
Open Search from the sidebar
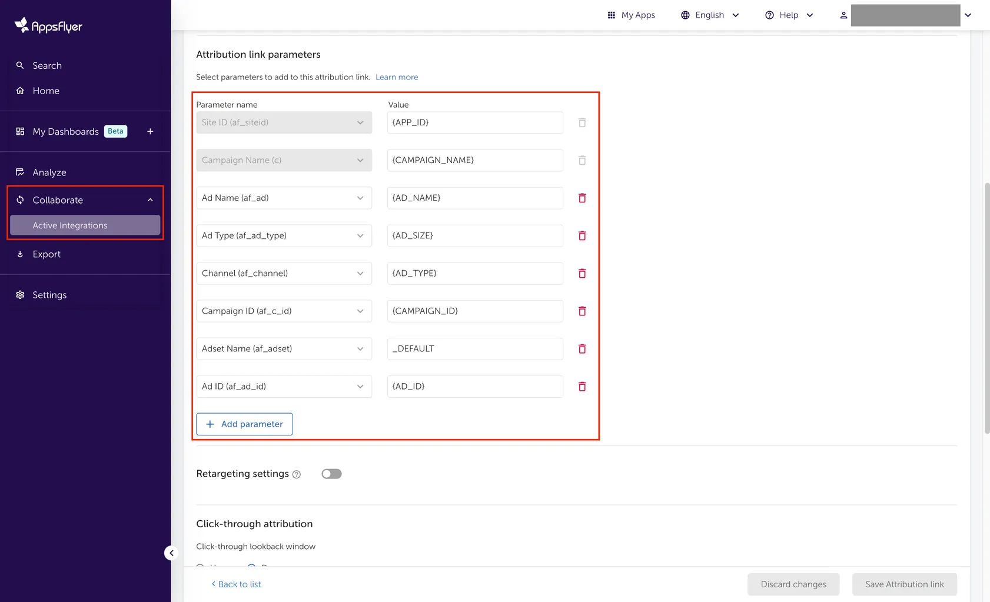pos(46,65)
